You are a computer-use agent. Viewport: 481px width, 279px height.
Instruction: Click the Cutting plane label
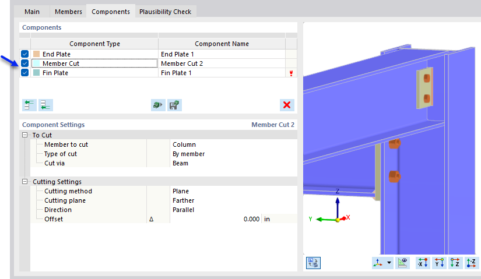(65, 200)
